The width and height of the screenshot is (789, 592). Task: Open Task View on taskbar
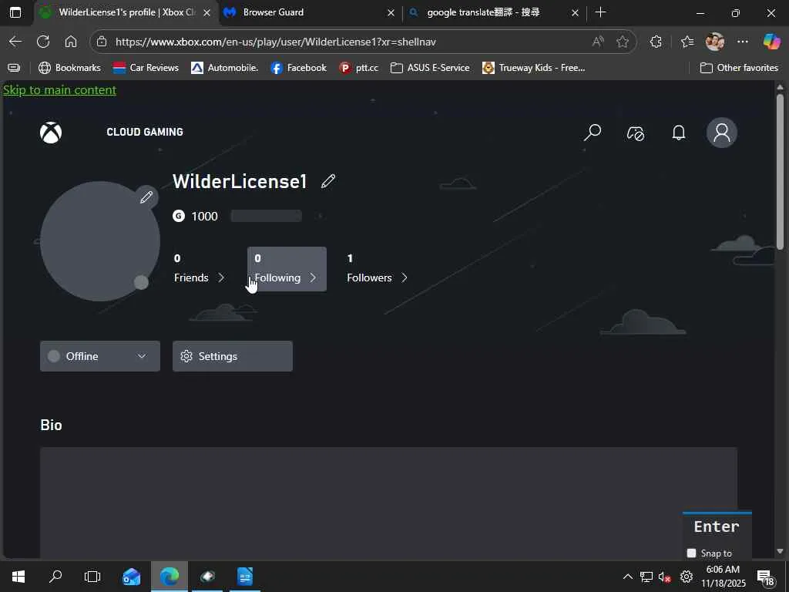coord(92,577)
